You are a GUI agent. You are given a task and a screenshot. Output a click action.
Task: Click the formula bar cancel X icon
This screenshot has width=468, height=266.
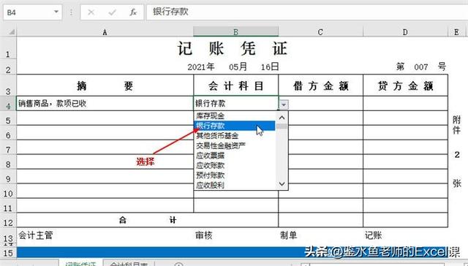(x=91, y=12)
